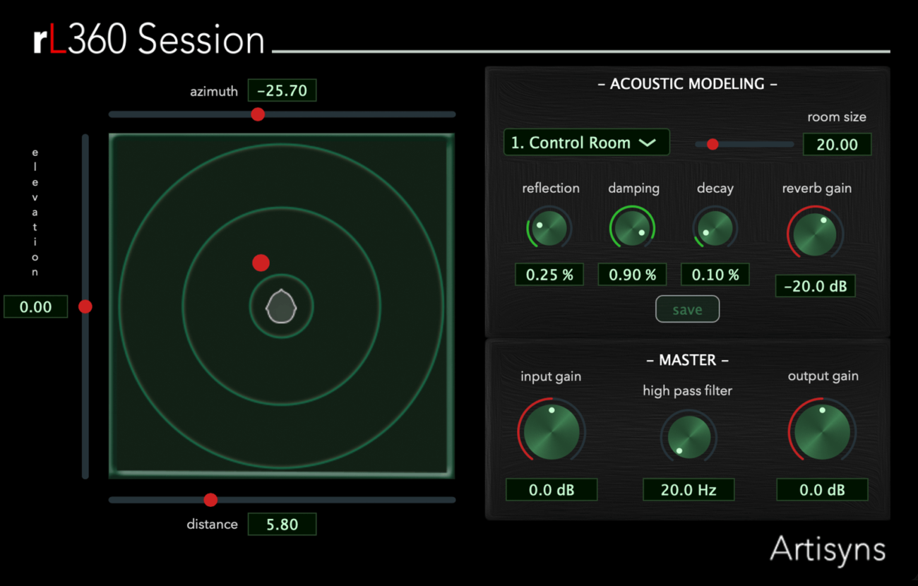Open the Control Room preset dropdown
The height and width of the screenshot is (586, 918).
point(586,143)
